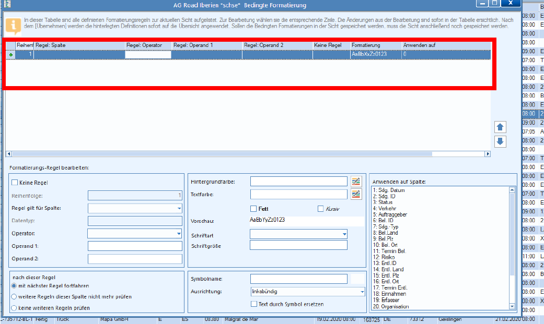Select 16: Entl. Ort in list

pyautogui.click(x=386, y=281)
